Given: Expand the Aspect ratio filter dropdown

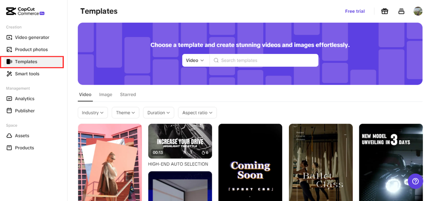Looking at the screenshot, I should (197, 113).
